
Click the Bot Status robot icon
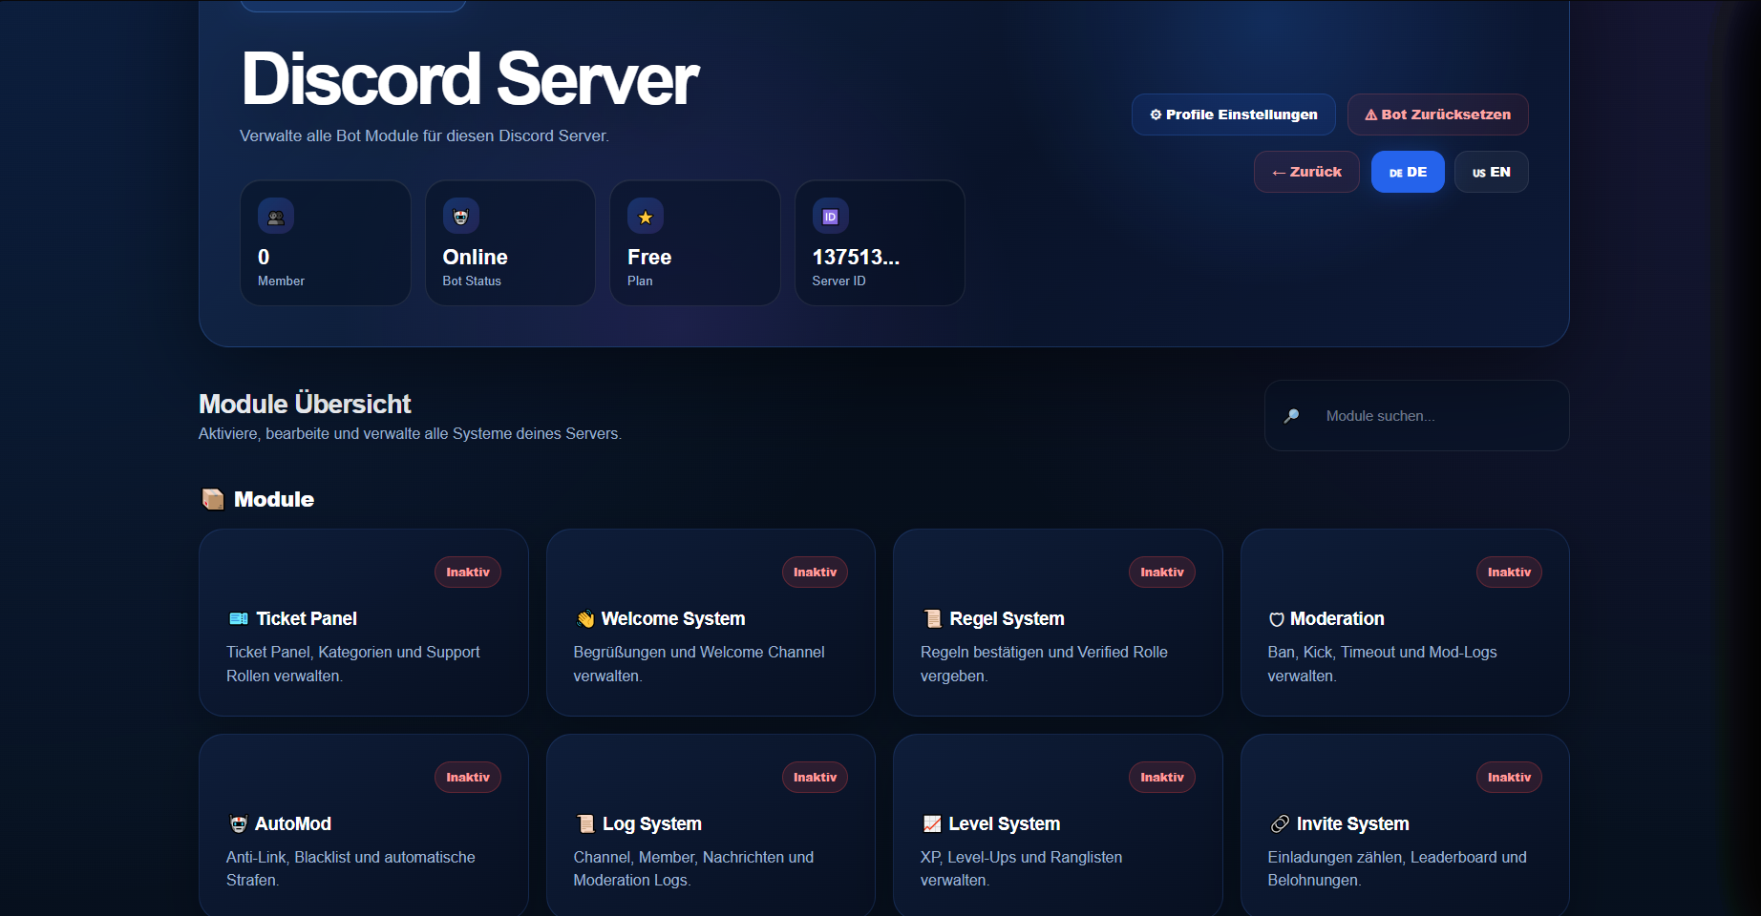(x=461, y=217)
